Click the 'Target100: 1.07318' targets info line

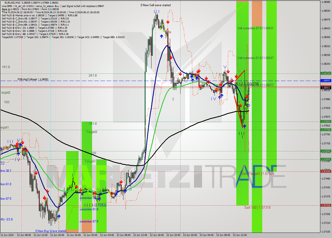coord(63,37)
